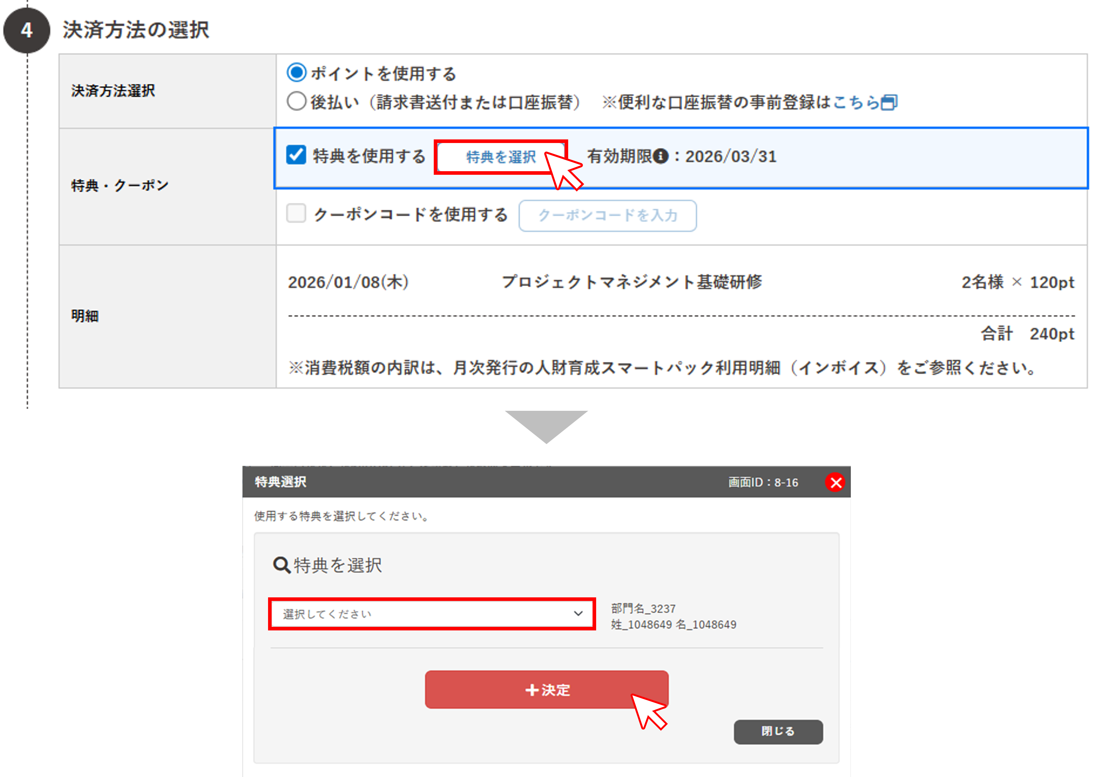The height and width of the screenshot is (777, 1093).
Task: Click the 特典を選択 button
Action: [x=500, y=157]
